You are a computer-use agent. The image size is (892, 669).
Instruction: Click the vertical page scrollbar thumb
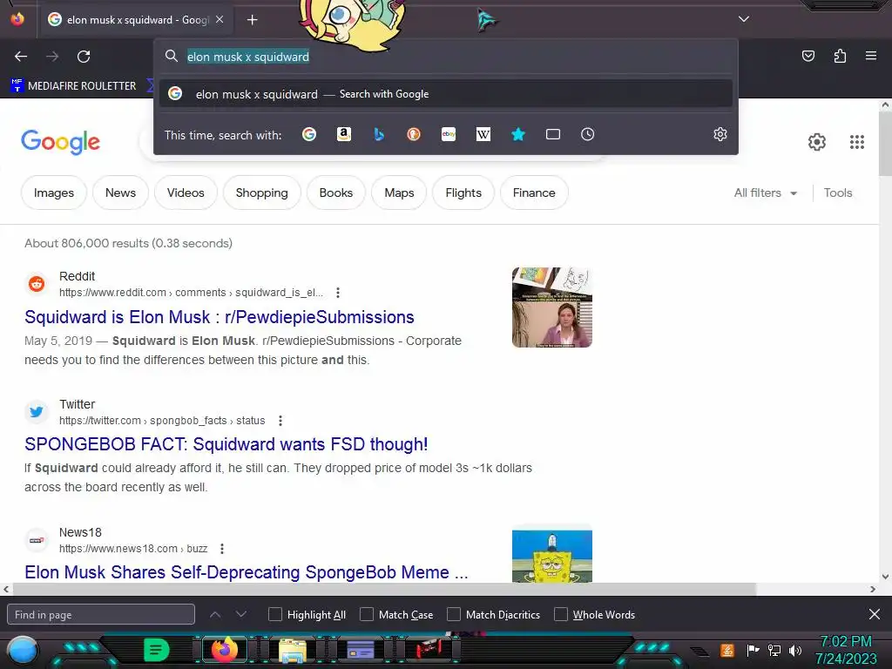[885, 144]
